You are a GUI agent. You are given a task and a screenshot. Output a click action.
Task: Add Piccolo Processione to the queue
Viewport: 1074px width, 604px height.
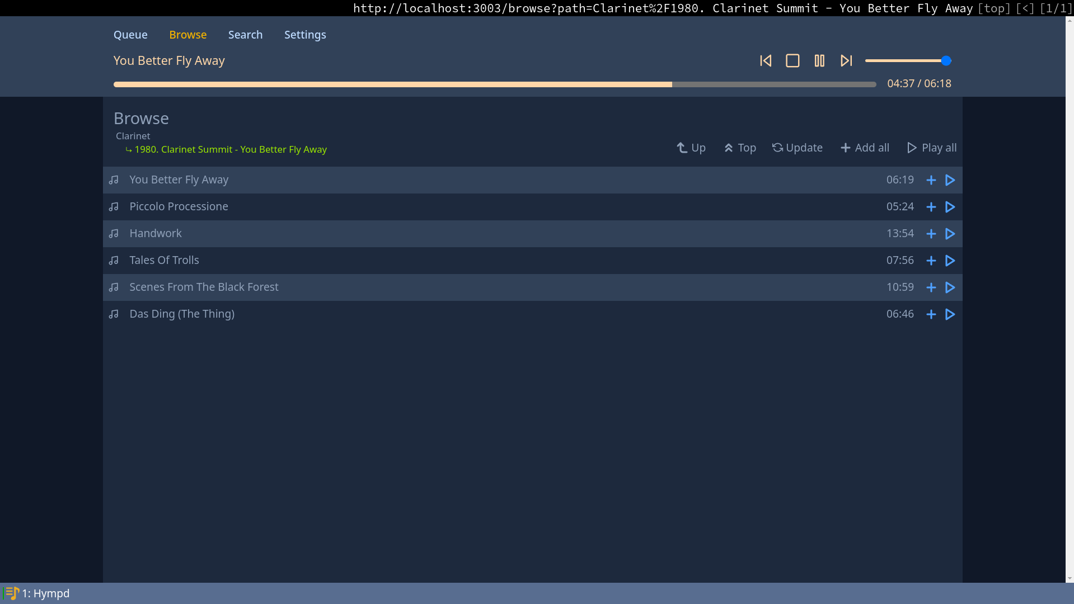931,207
